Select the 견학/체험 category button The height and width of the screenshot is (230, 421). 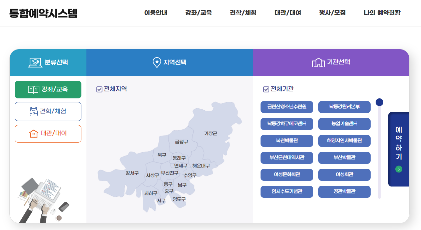[48, 111]
